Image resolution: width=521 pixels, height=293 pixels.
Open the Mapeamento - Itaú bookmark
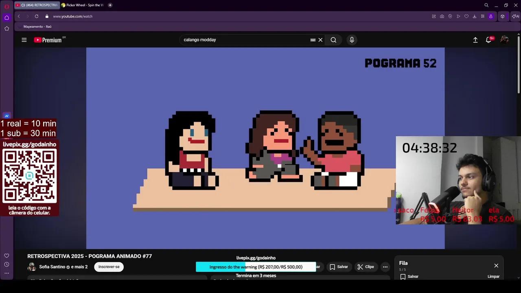(x=35, y=26)
